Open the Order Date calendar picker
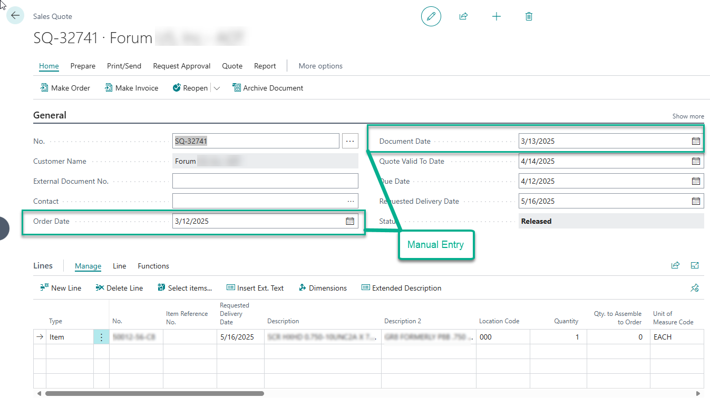The image size is (710, 398). point(350,221)
